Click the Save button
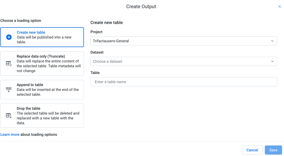The image size is (284, 156). (x=273, y=150)
